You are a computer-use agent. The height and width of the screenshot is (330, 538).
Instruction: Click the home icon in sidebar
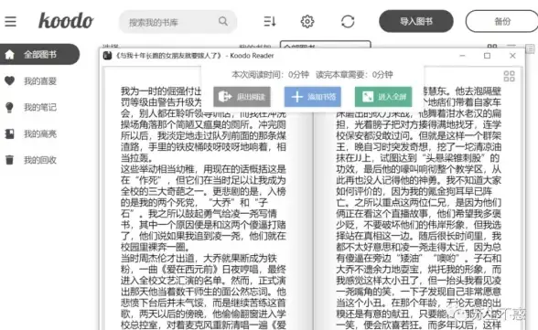point(9,54)
